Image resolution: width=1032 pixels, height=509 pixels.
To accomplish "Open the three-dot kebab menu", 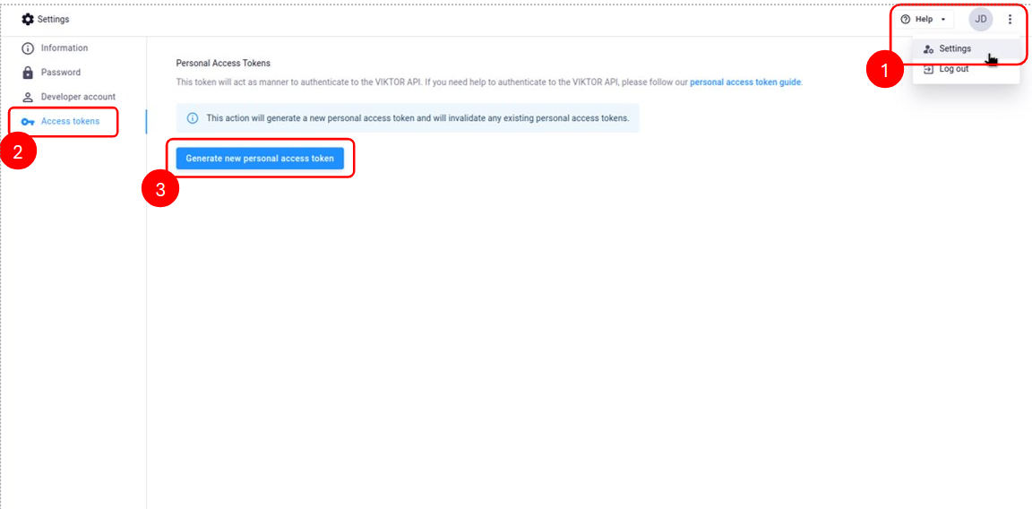I will pyautogui.click(x=1010, y=19).
